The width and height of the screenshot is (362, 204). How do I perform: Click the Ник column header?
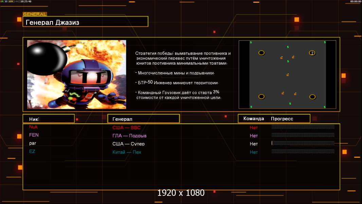click(48, 119)
